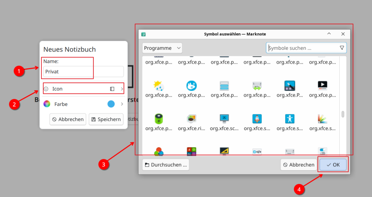The width and height of the screenshot is (372, 197).
Task: Click OK to confirm symbol selection
Action: click(x=333, y=165)
